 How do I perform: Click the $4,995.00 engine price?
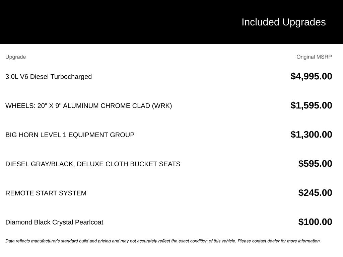(311, 76)
